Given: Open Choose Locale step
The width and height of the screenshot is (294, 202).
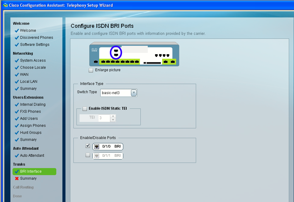Looking at the screenshot, I should click(33, 68).
